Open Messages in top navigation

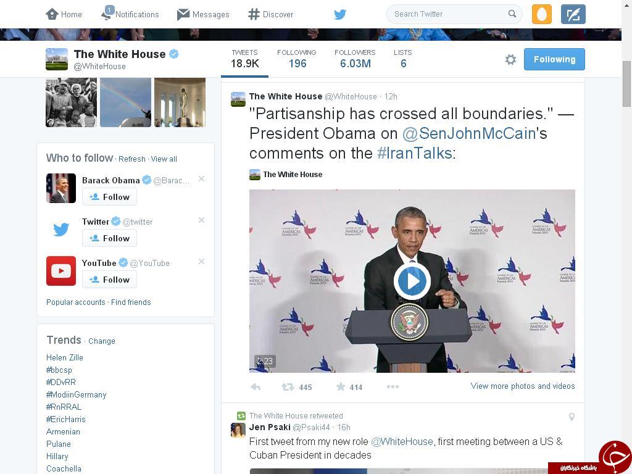203,15
